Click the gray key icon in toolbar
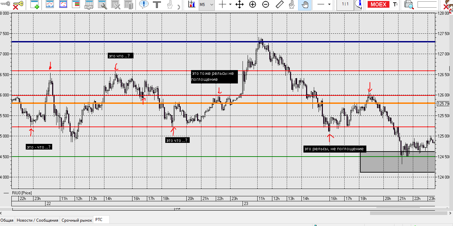453x226 pixels. 4,4
